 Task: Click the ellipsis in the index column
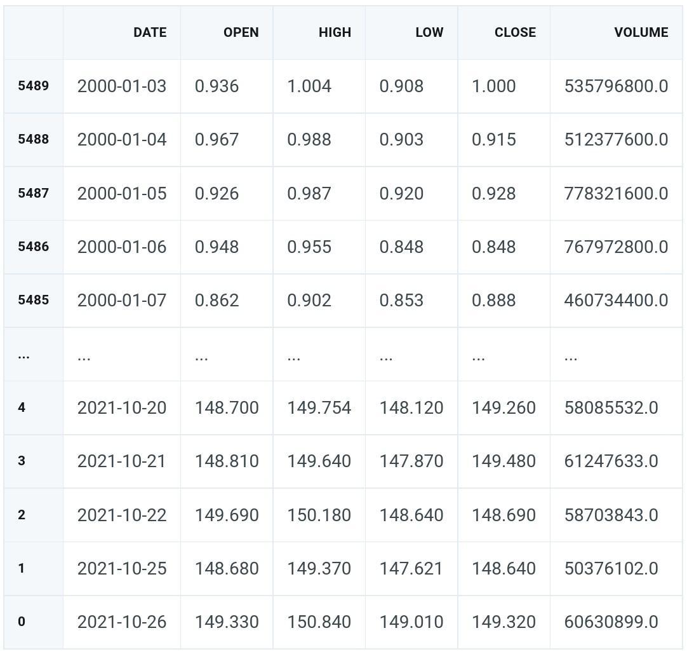pyautogui.click(x=23, y=357)
